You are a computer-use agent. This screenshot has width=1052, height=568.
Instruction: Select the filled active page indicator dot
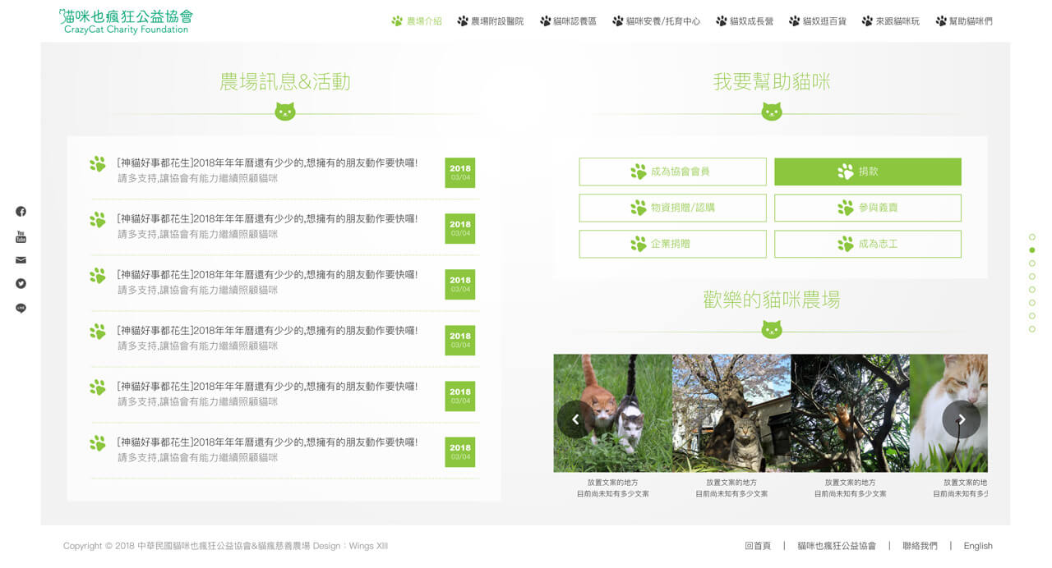coord(1032,250)
